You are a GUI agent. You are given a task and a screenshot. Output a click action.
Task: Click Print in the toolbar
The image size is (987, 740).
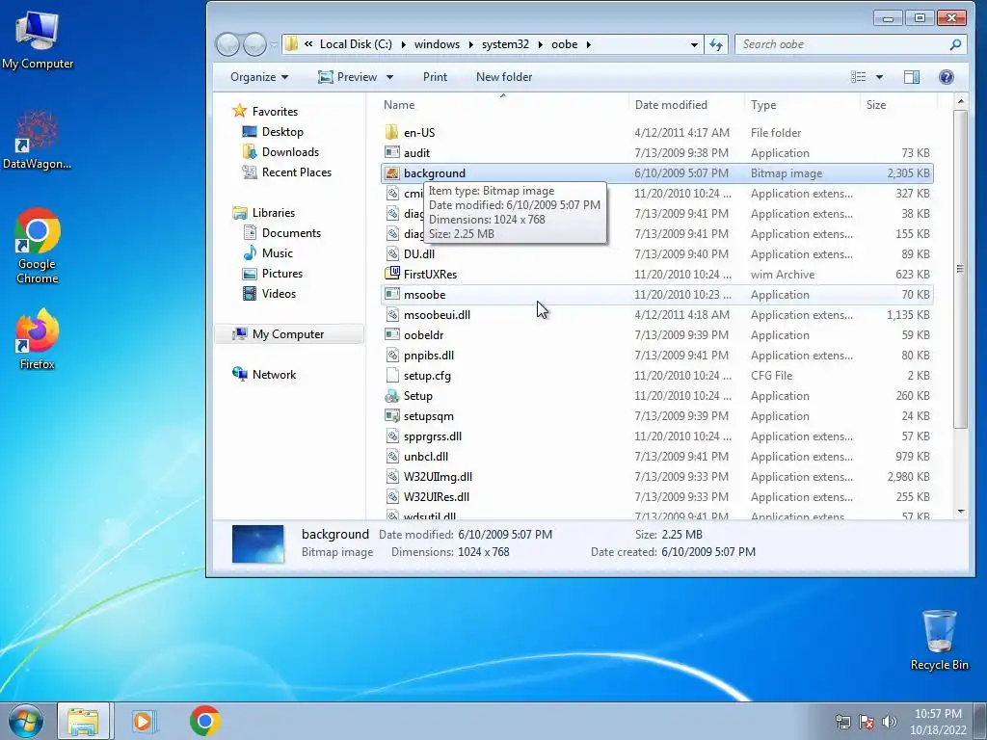[435, 77]
